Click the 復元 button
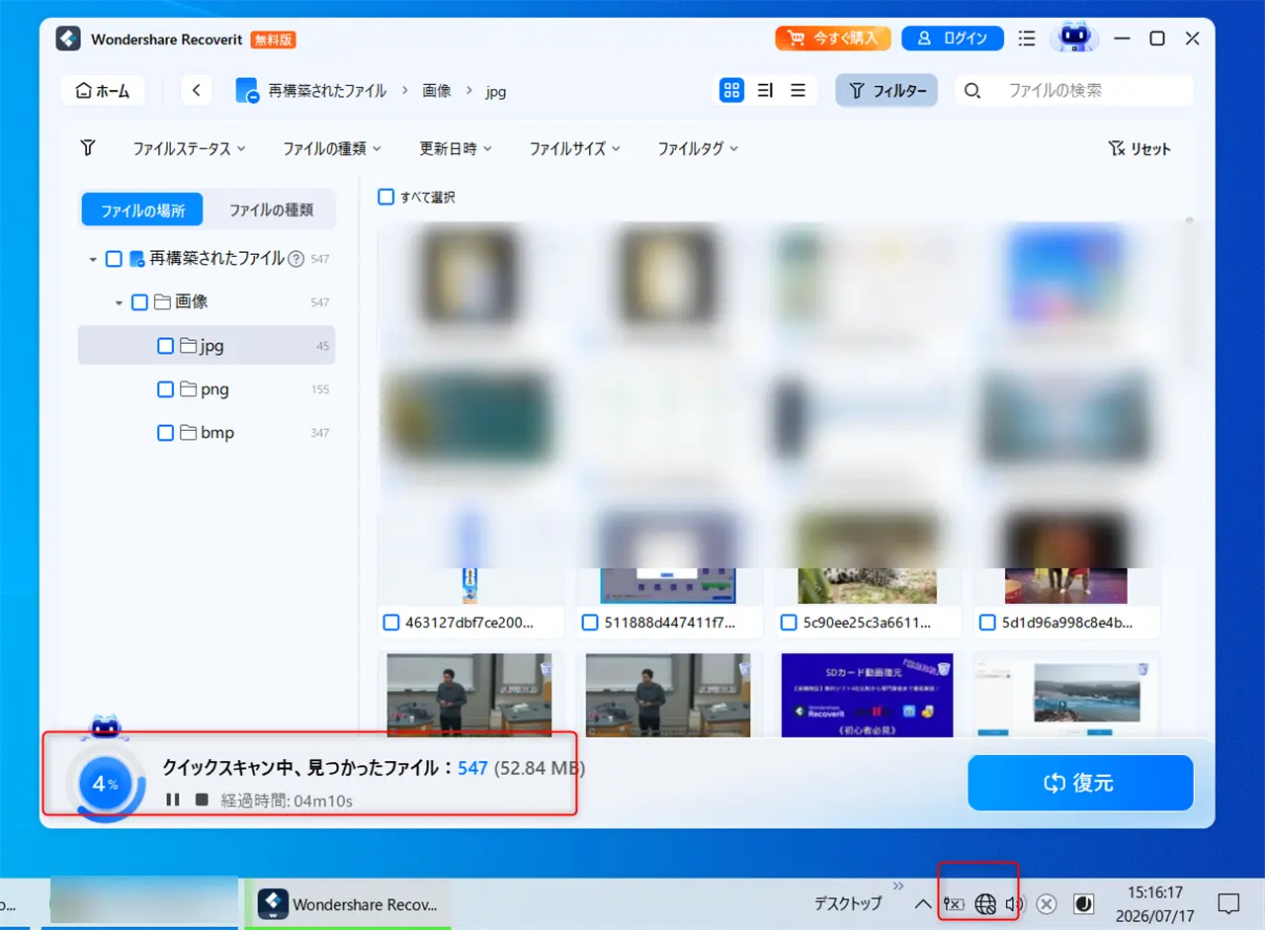The height and width of the screenshot is (930, 1265). 1080,783
